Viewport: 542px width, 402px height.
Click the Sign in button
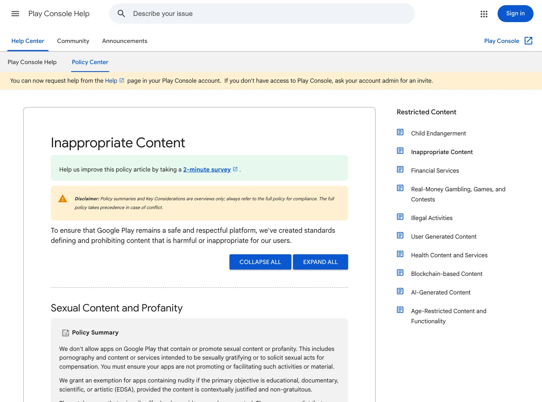515,14
